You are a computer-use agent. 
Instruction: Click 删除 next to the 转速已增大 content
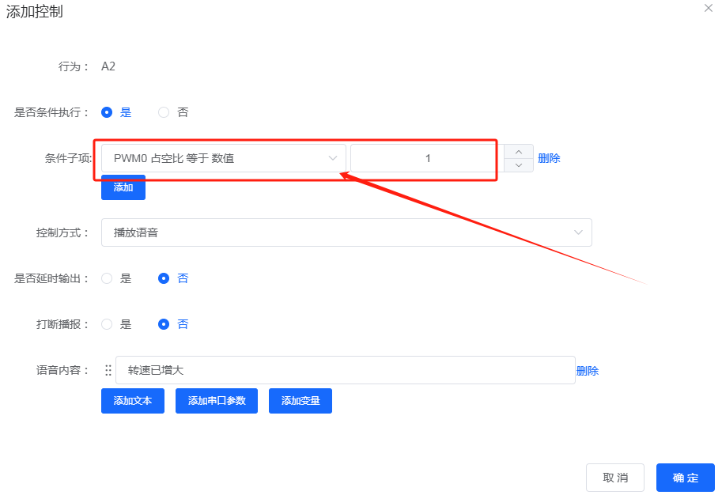[588, 370]
